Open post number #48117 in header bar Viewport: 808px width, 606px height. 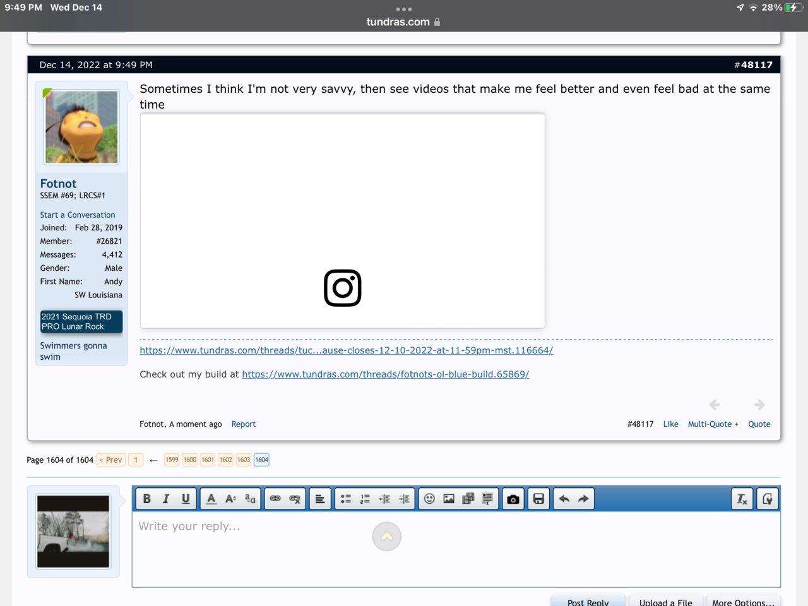point(753,65)
